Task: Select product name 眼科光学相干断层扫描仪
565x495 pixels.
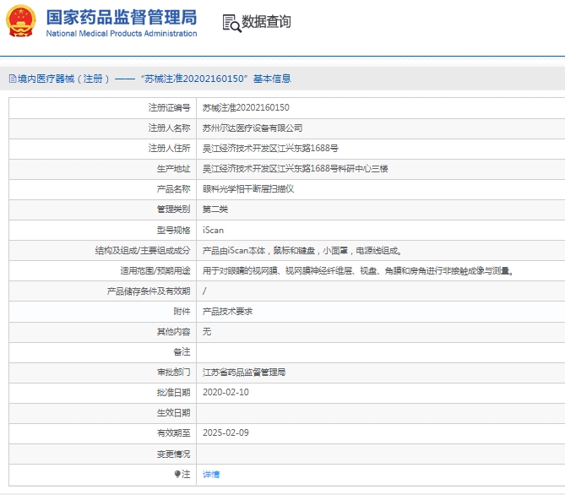Action: click(248, 189)
